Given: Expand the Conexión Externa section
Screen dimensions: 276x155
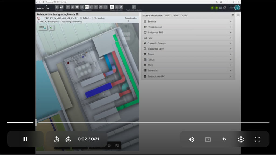Looking at the screenshot, I should click(188, 43).
